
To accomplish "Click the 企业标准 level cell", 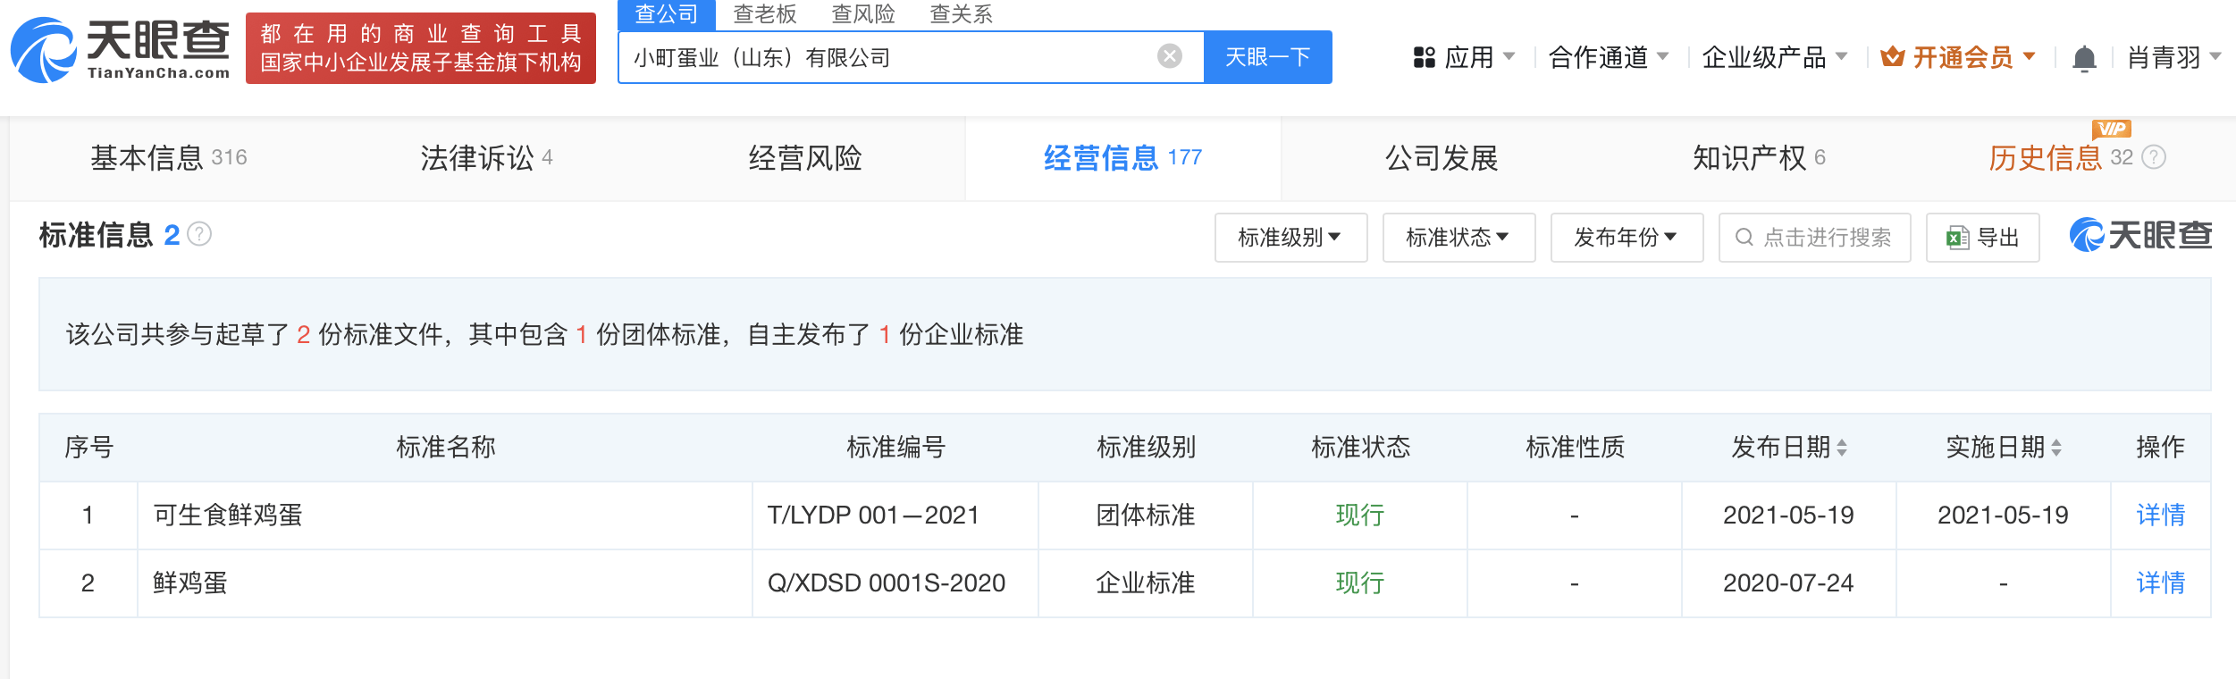I will [x=1146, y=583].
